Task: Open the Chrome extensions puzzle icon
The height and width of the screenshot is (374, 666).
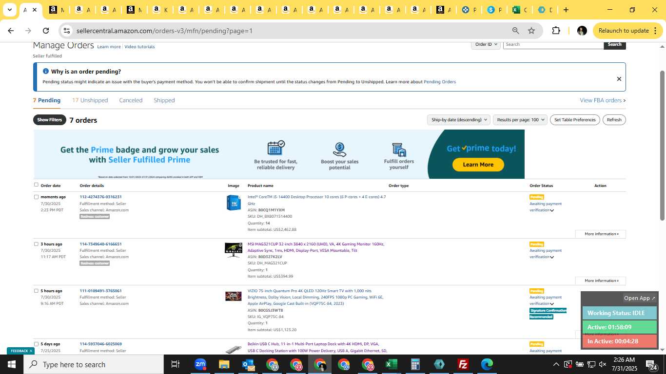Action: (556, 31)
